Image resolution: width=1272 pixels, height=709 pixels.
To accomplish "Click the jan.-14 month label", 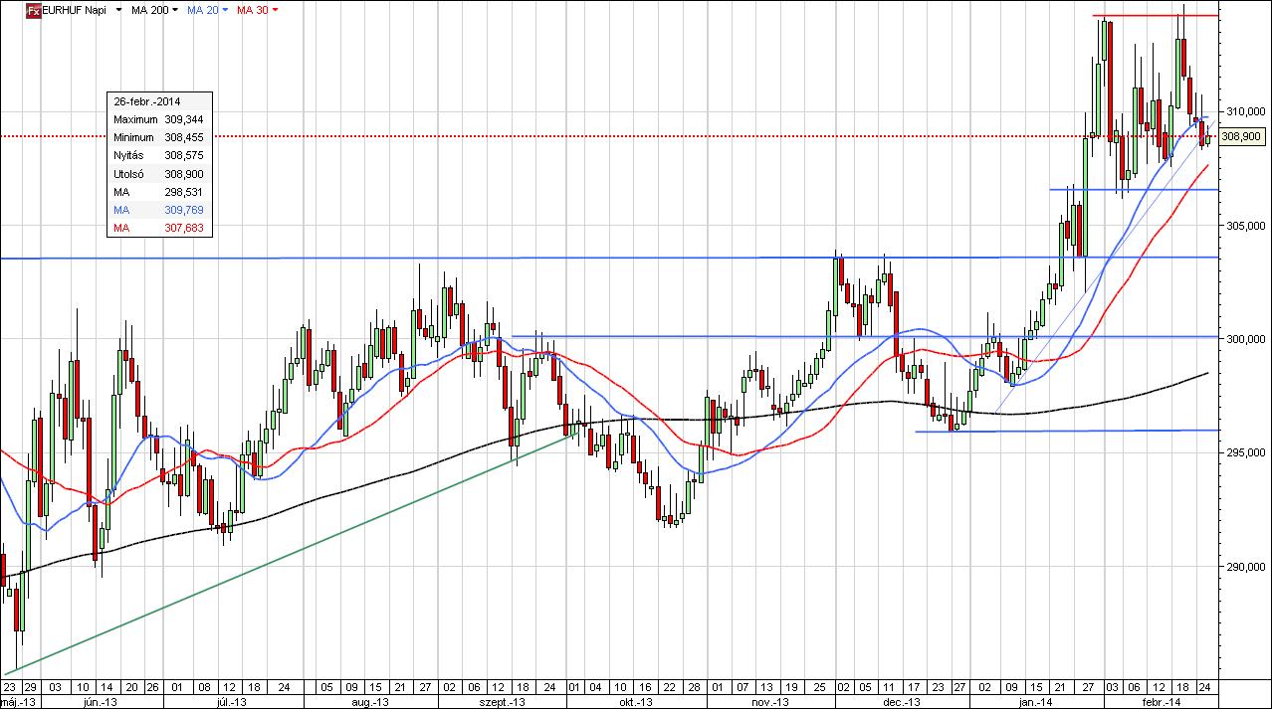I will click(1038, 701).
